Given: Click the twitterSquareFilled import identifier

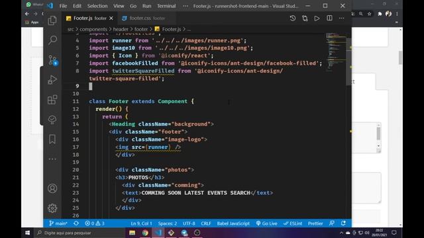Looking at the screenshot, I should coord(143,71).
